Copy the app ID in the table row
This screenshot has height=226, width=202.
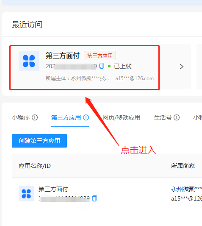tap(94, 198)
